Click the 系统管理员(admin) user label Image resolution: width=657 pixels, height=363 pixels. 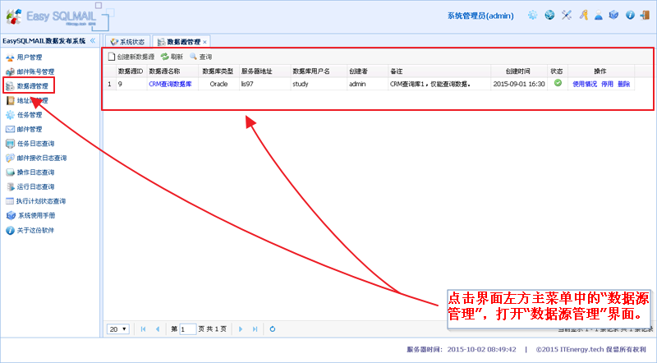(480, 16)
